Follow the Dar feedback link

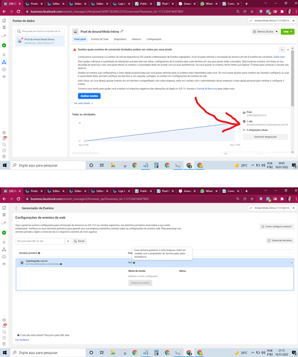[22, 340]
